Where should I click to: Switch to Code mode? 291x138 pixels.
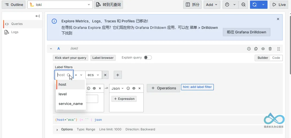pyautogui.click(x=276, y=58)
